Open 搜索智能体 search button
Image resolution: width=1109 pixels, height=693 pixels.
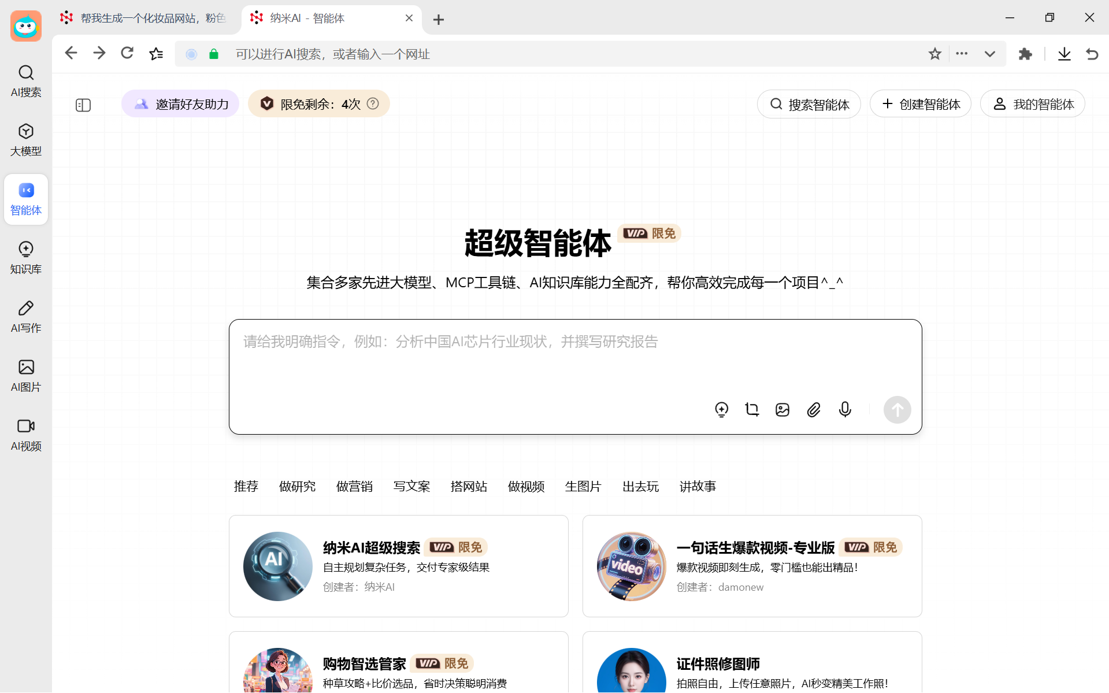[808, 104]
